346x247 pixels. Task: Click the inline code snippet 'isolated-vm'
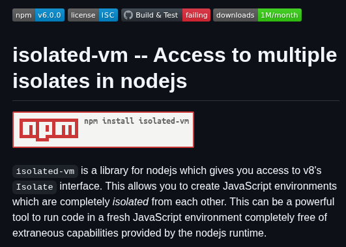pos(45,171)
